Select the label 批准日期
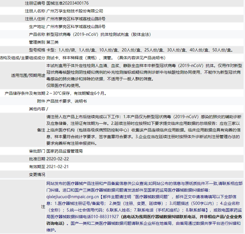Screen dimensions: 245x234 coord(37,159)
